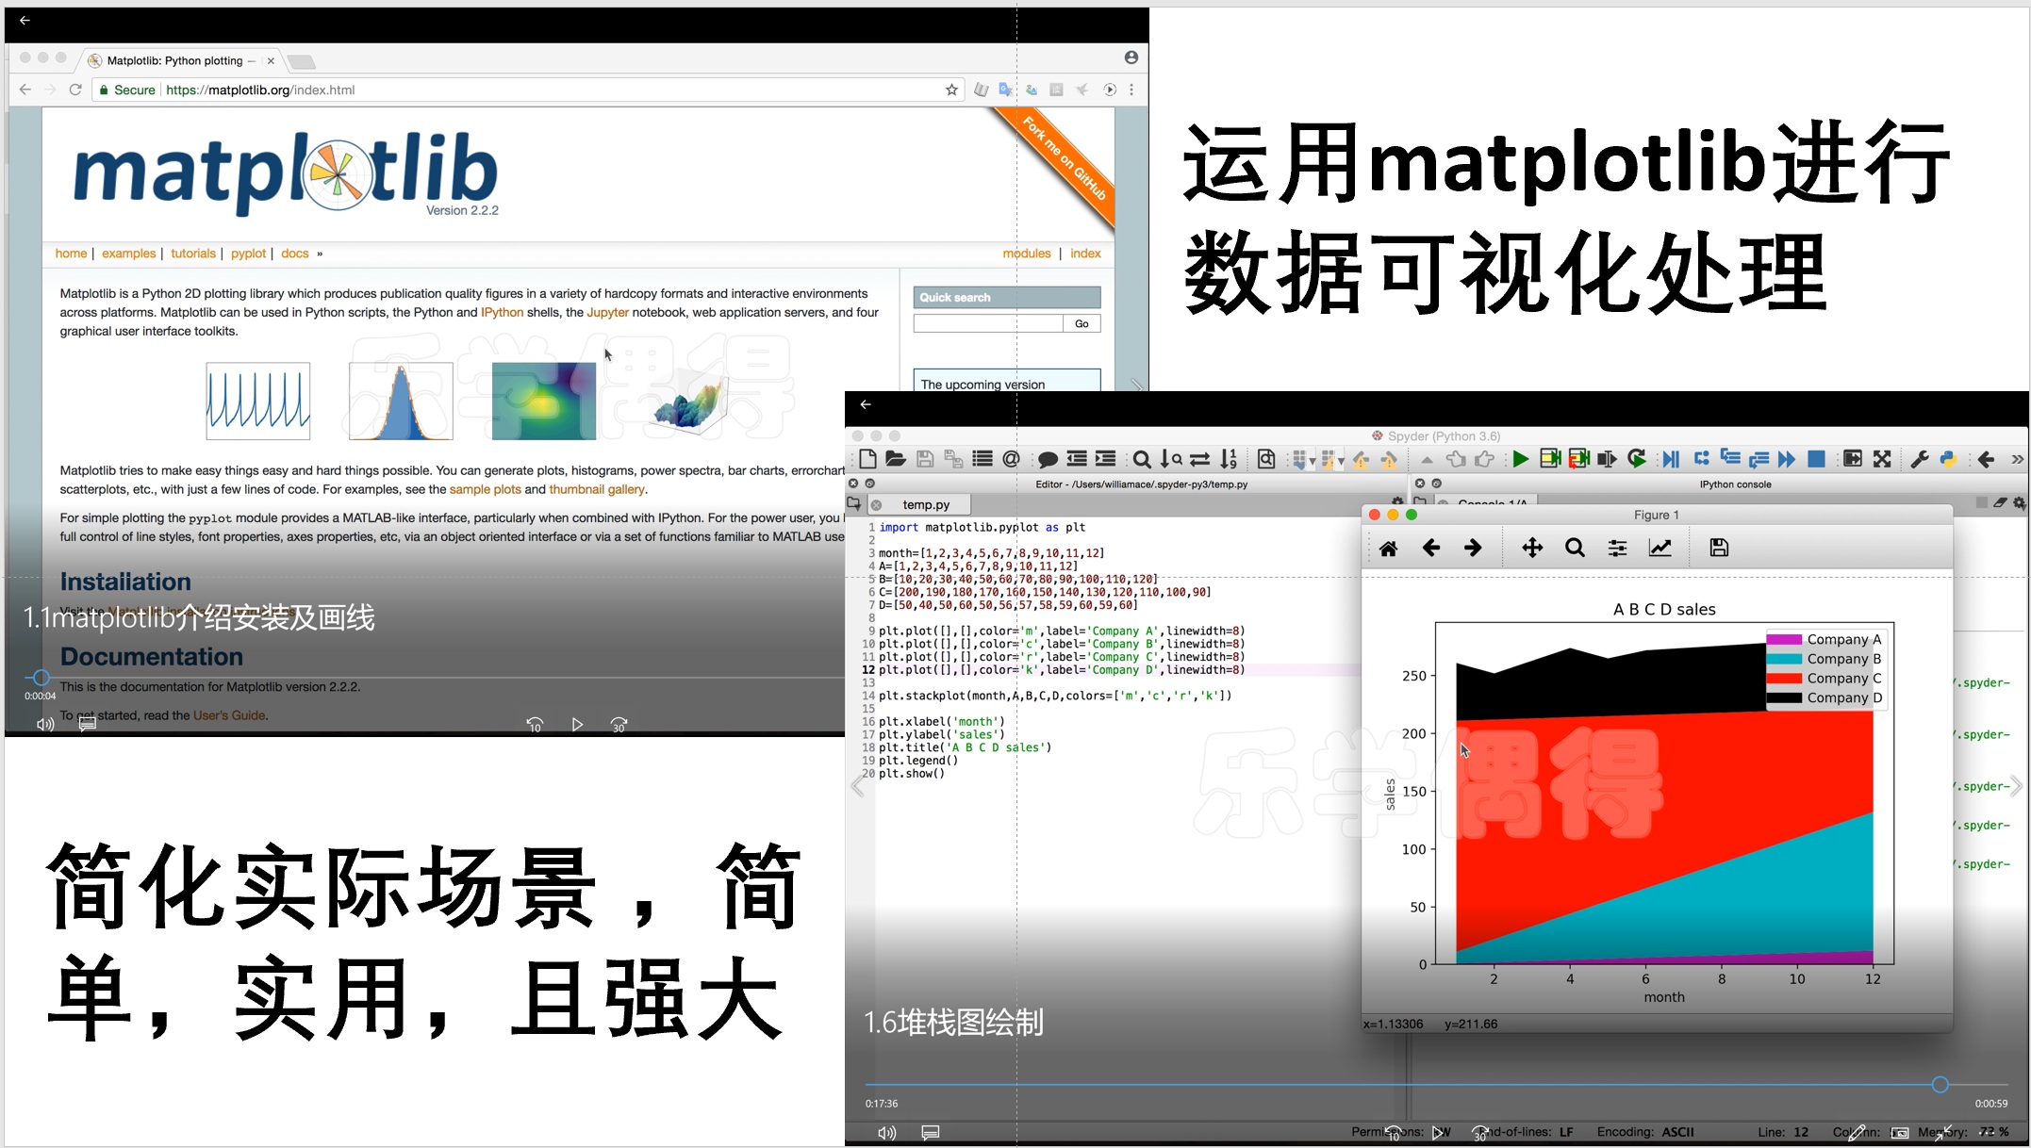Exit full screen on right video
This screenshot has height=1148, width=2031.
pyautogui.click(x=1943, y=1133)
